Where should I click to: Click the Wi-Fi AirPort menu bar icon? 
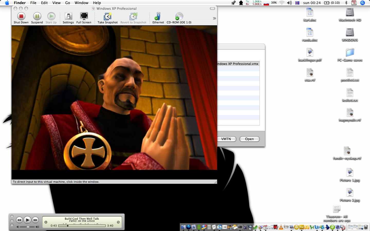click(x=282, y=3)
